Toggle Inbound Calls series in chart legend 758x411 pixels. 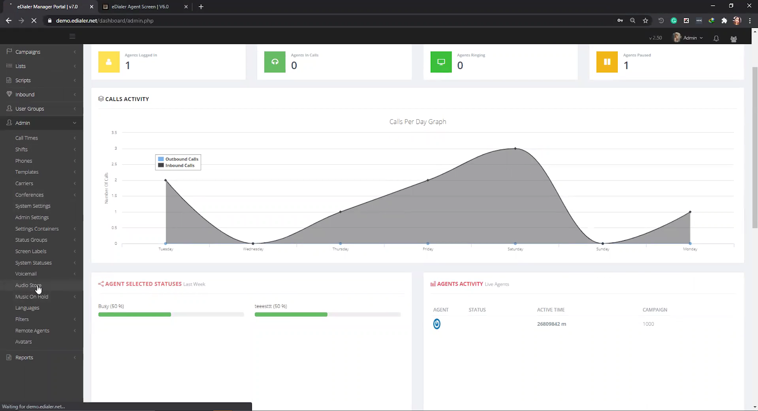176,165
